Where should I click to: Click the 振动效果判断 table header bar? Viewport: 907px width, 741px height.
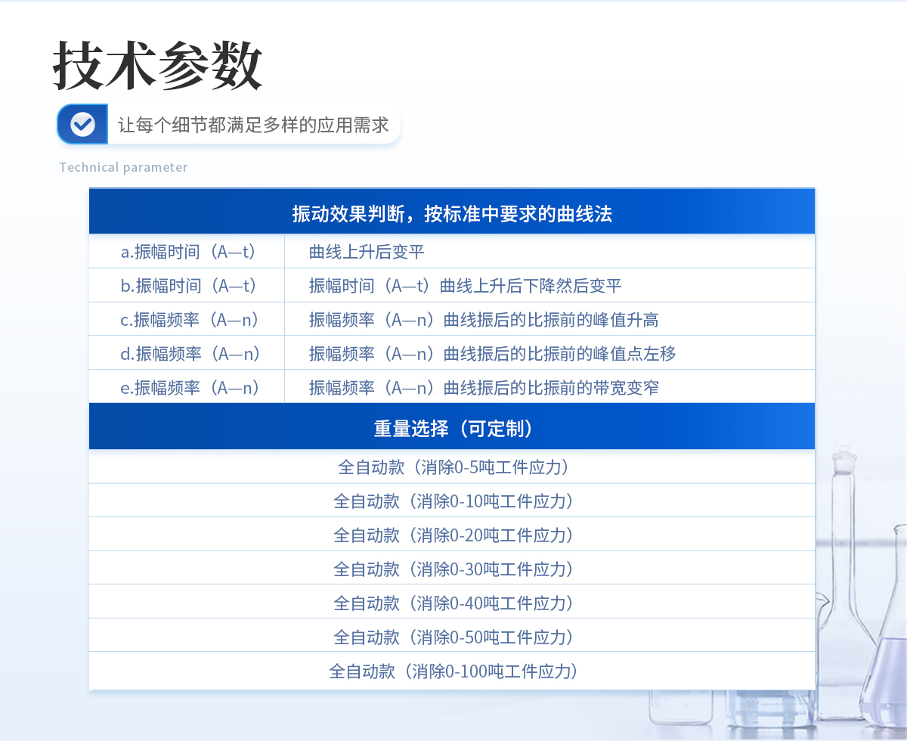[x=452, y=213]
